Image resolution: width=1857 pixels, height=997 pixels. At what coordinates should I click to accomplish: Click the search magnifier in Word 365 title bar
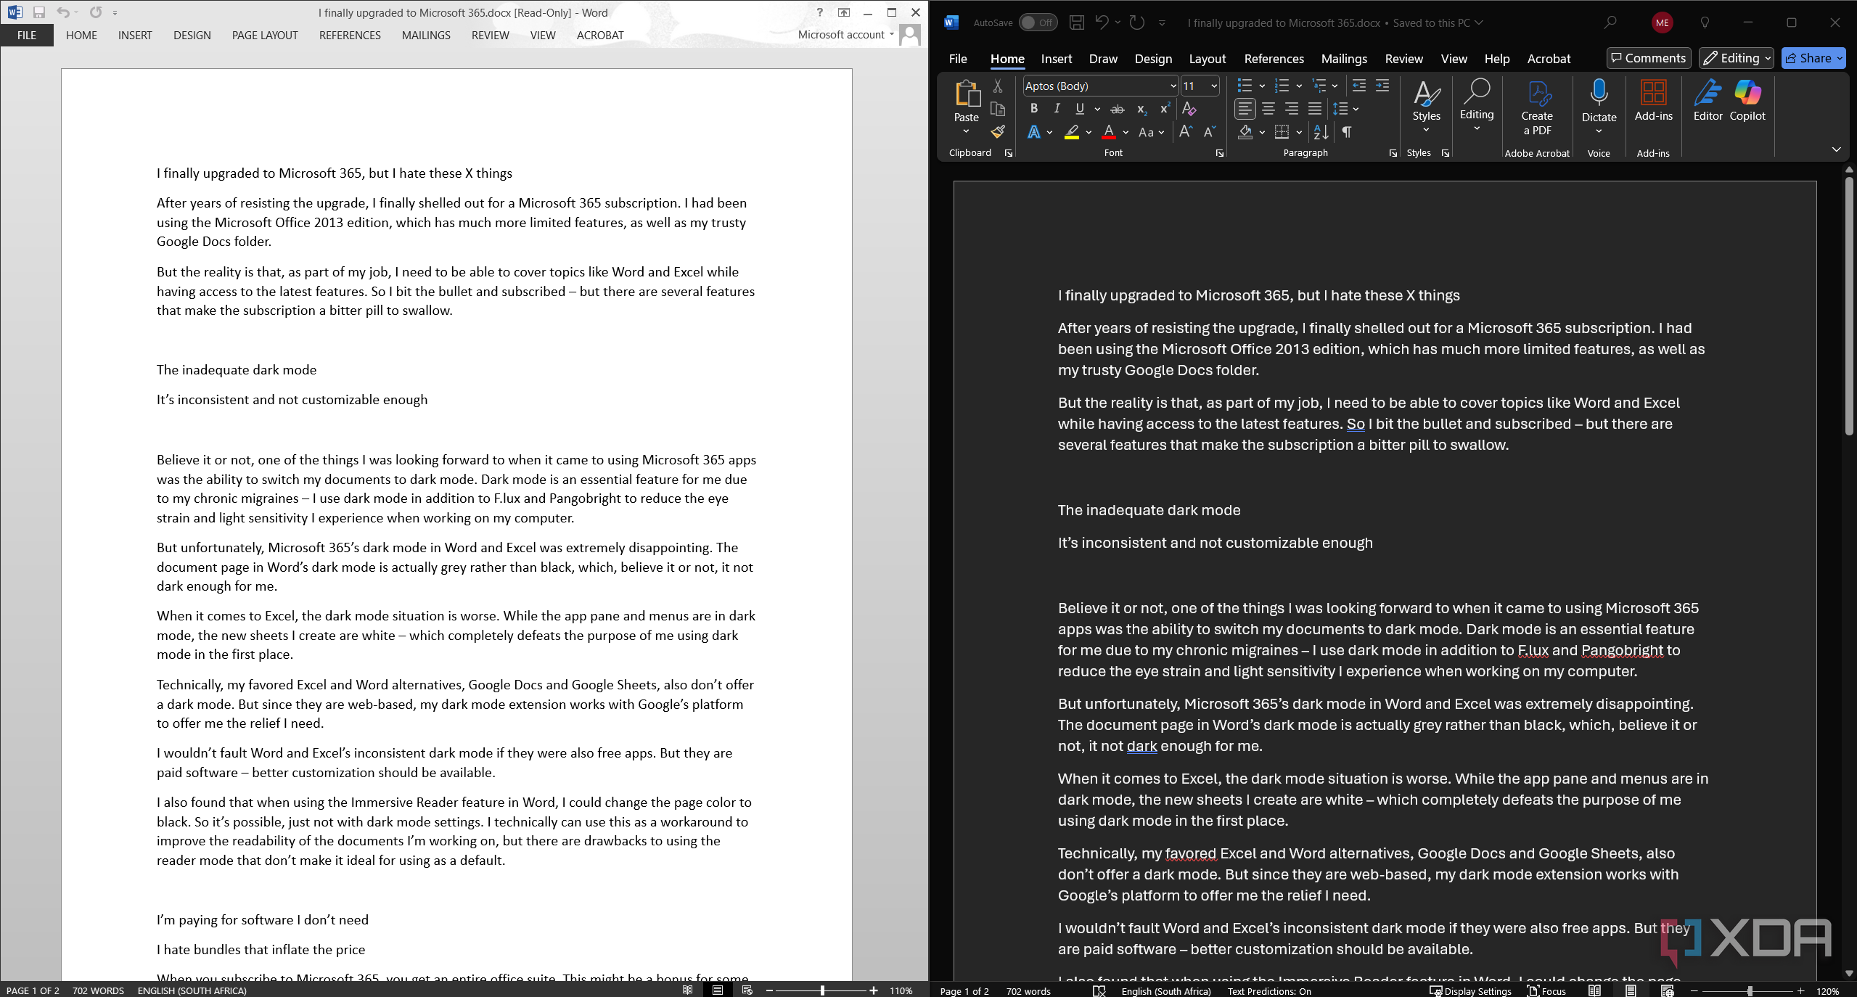click(1610, 22)
